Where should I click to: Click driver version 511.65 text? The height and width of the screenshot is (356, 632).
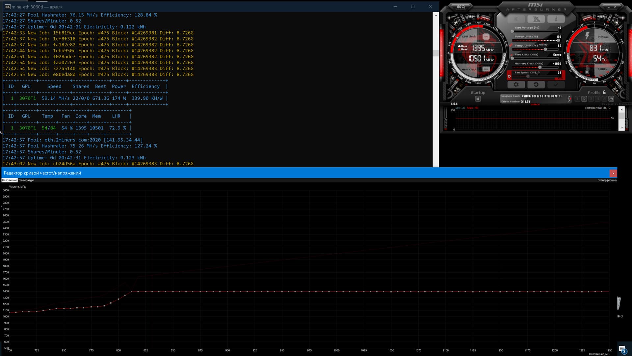tap(525, 101)
